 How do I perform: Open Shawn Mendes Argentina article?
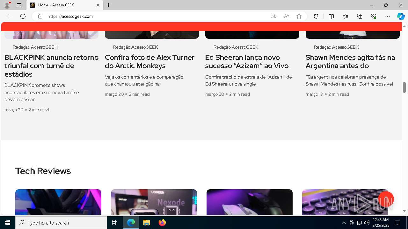(x=350, y=61)
